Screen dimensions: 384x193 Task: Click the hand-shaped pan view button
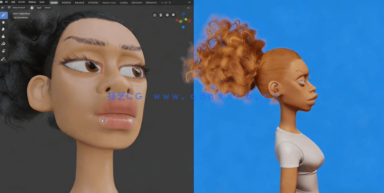(x=161, y=15)
